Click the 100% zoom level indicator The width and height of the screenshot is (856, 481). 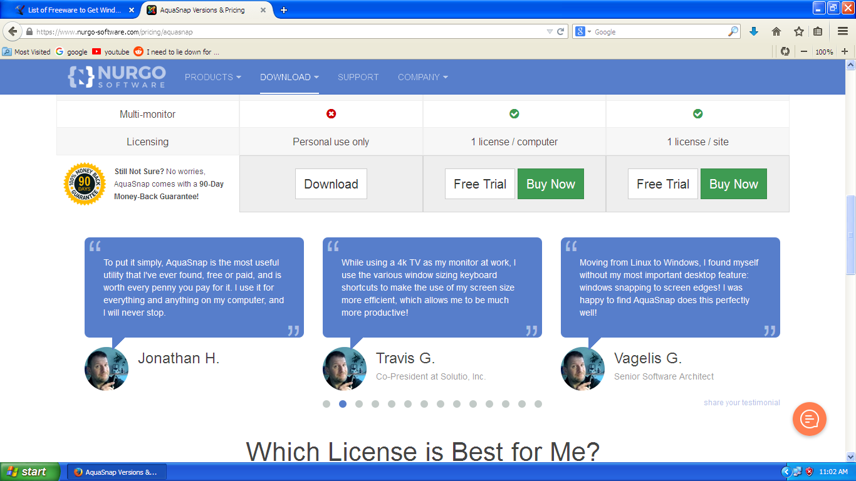coord(824,52)
